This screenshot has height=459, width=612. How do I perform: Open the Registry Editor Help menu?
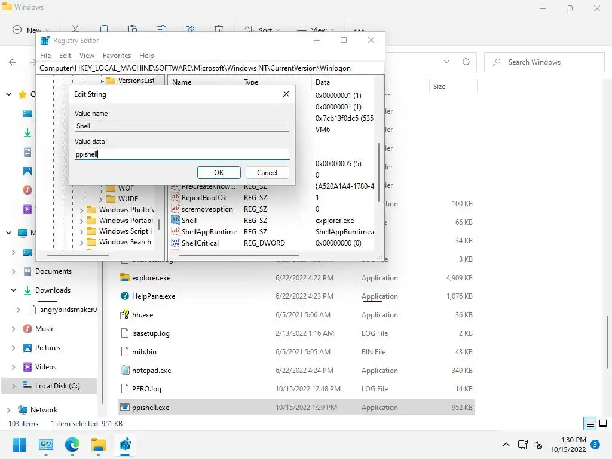pos(147,56)
